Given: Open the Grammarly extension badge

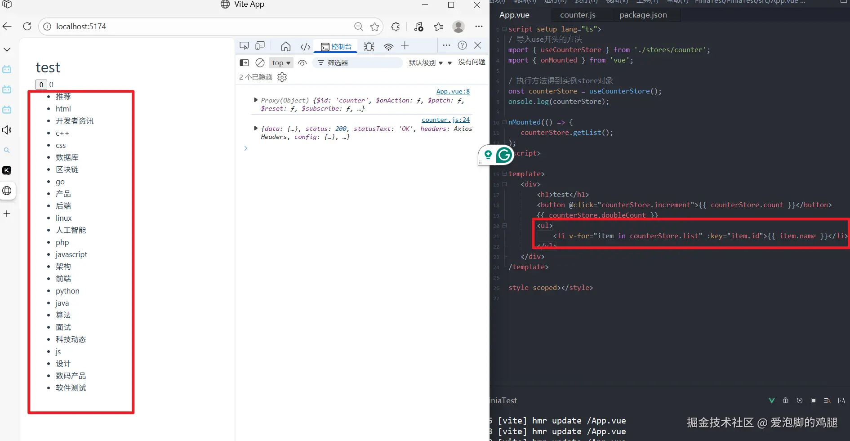Looking at the screenshot, I should (x=504, y=155).
